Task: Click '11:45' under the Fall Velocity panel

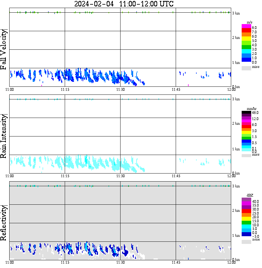Action: tap(176, 90)
